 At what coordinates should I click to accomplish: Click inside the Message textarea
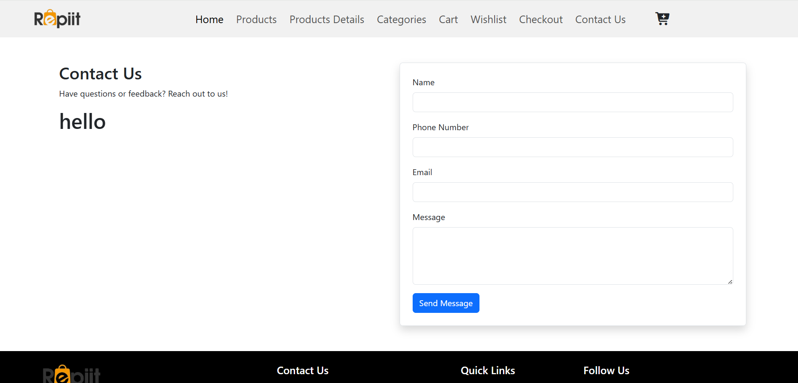click(572, 256)
